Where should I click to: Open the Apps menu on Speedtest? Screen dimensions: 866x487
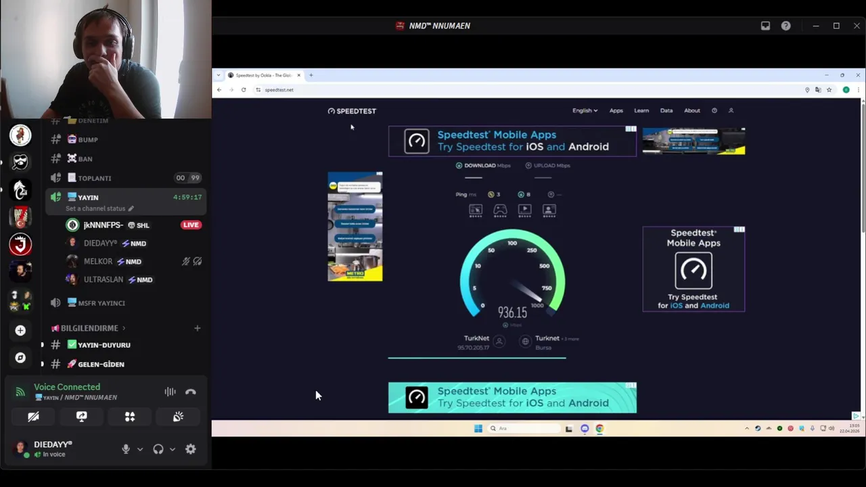pos(616,110)
